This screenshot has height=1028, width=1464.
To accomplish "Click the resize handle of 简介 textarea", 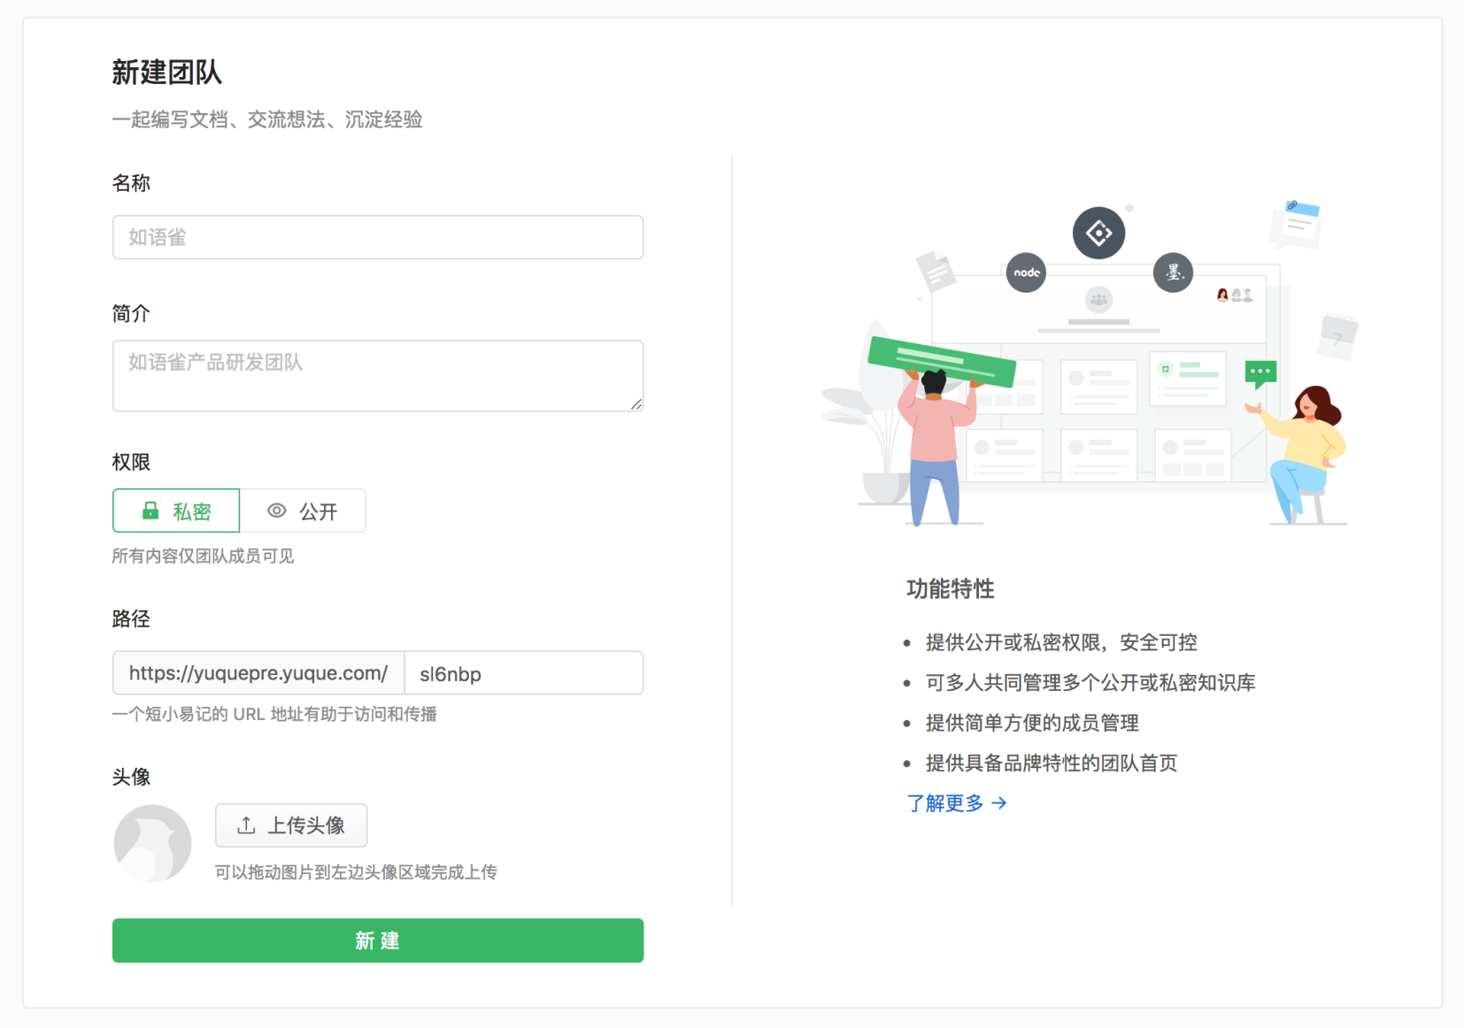I will [636, 404].
